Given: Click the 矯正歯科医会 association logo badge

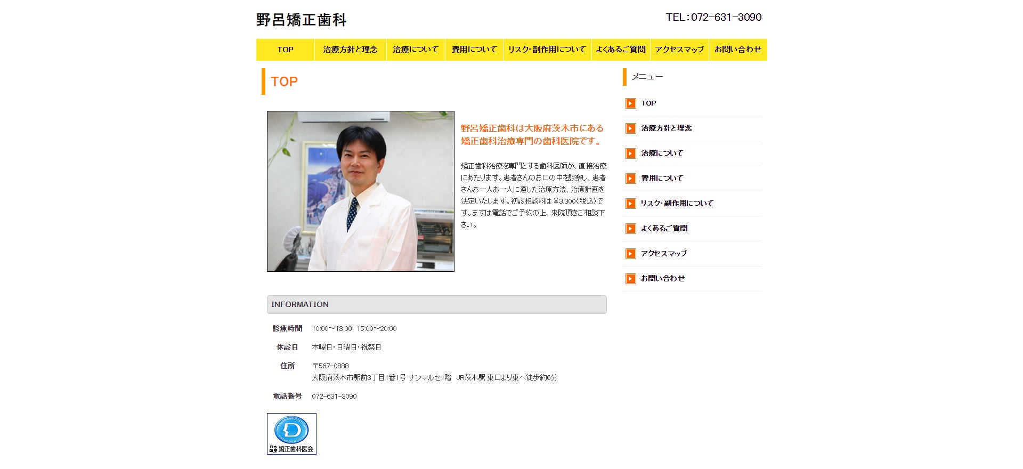Looking at the screenshot, I should (291, 434).
